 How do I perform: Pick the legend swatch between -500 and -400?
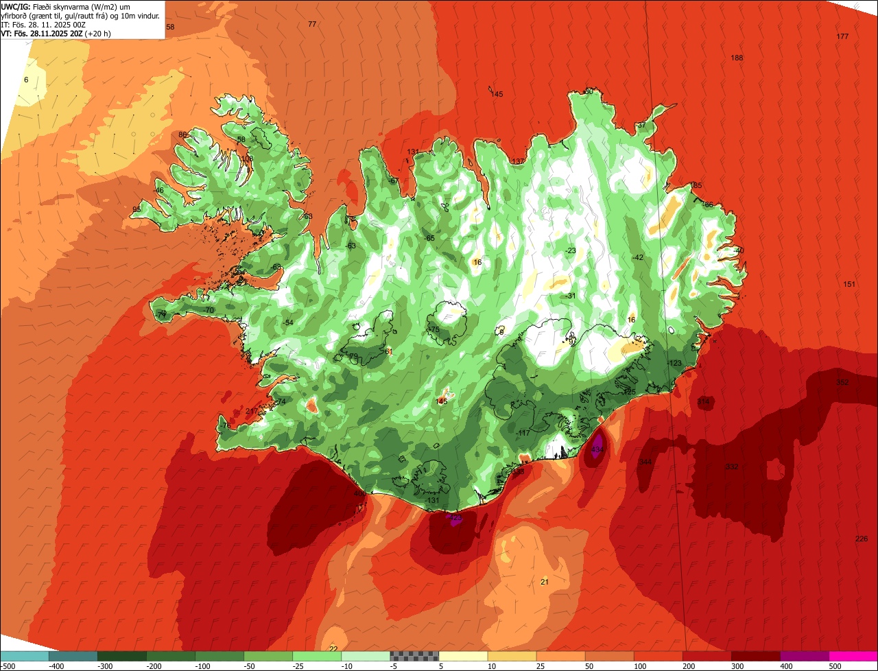(x=24, y=656)
